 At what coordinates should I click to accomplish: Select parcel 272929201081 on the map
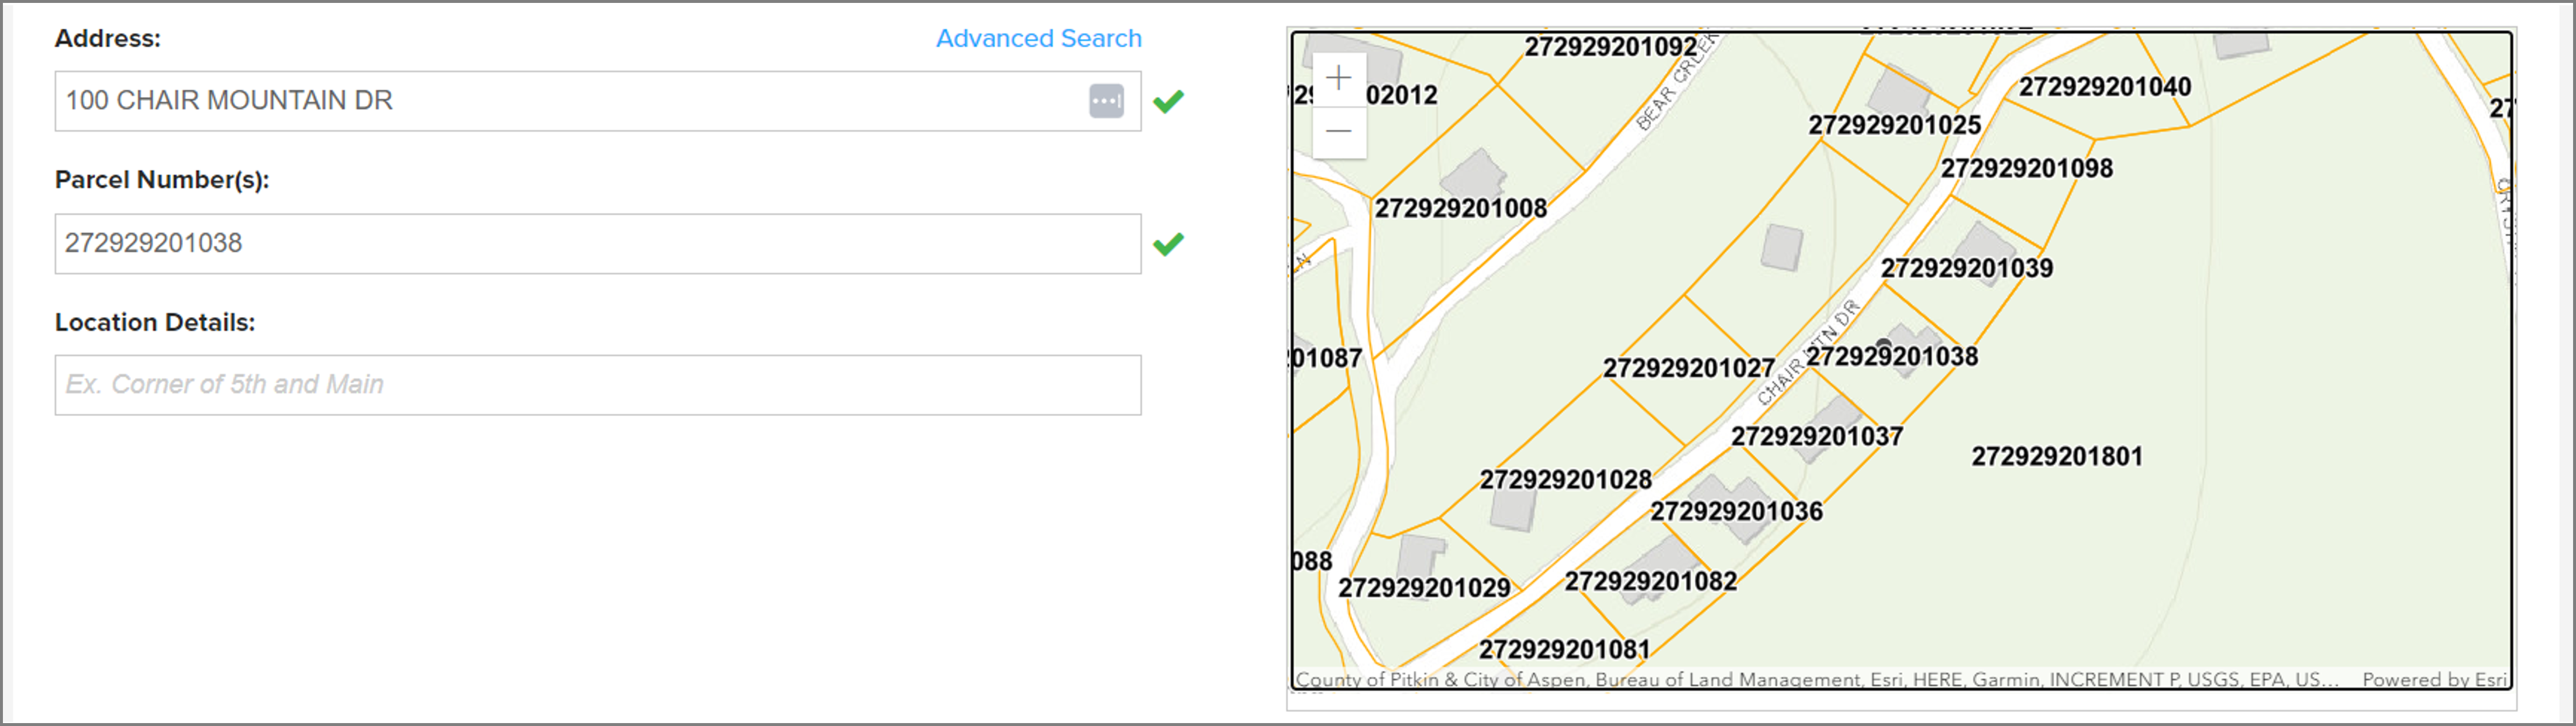coord(1565,649)
